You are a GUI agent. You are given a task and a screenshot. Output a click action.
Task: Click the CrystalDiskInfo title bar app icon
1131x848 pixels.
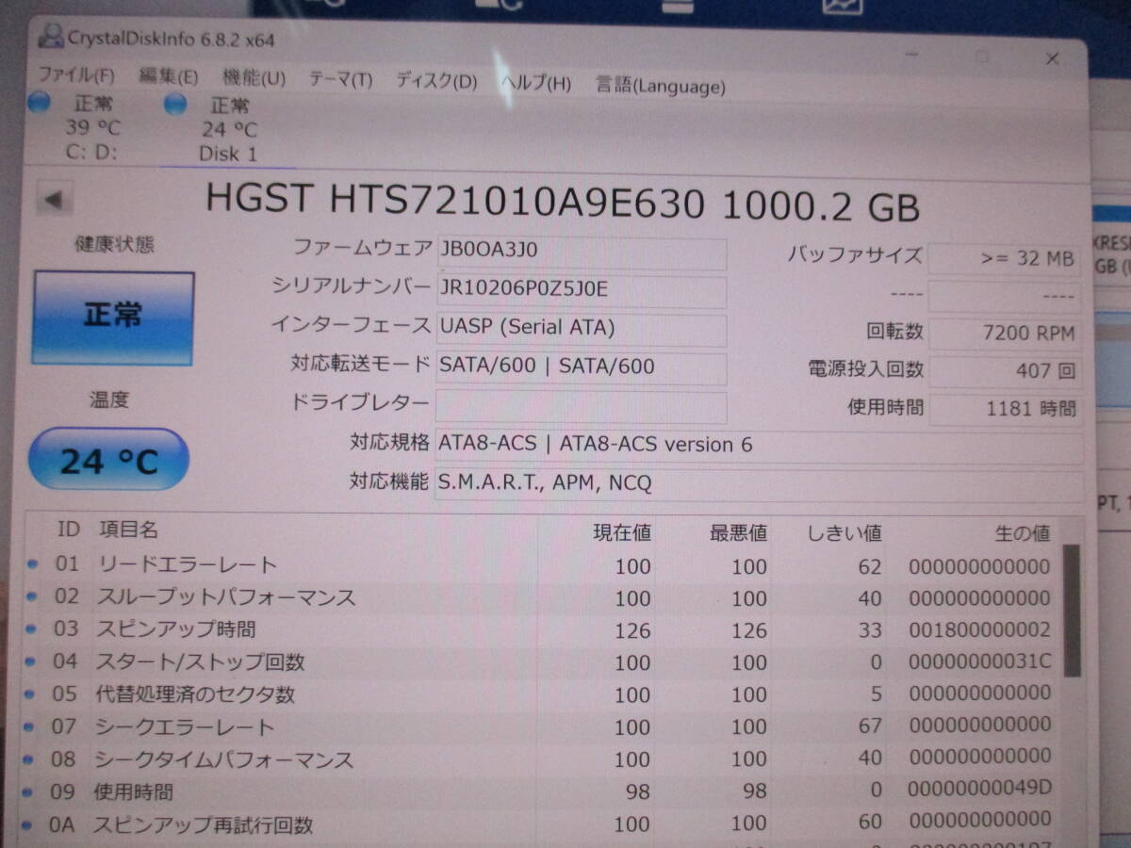(50, 37)
